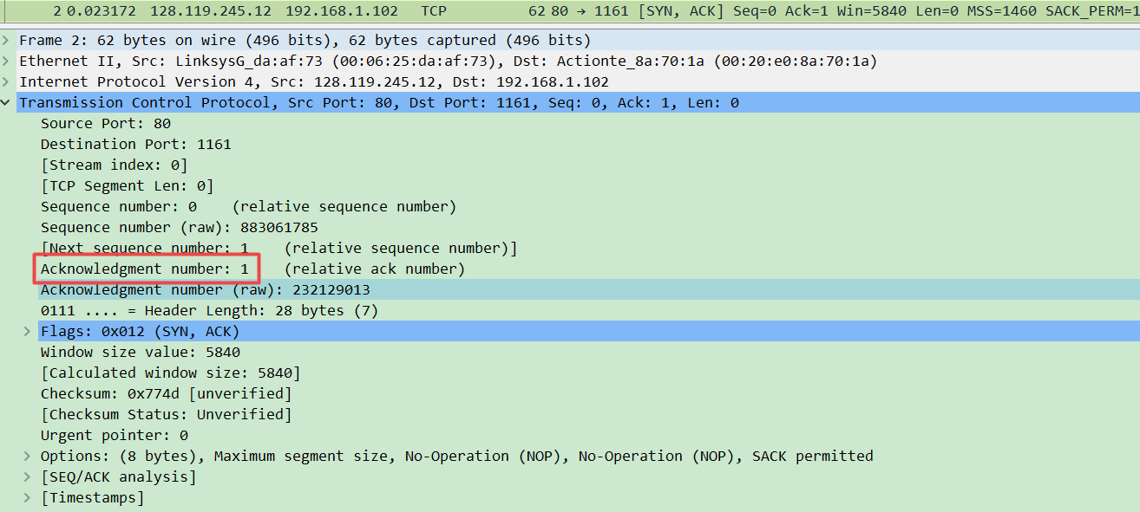
Task: Select Checksum: 0x774d [unverified] line
Action: tap(167, 394)
